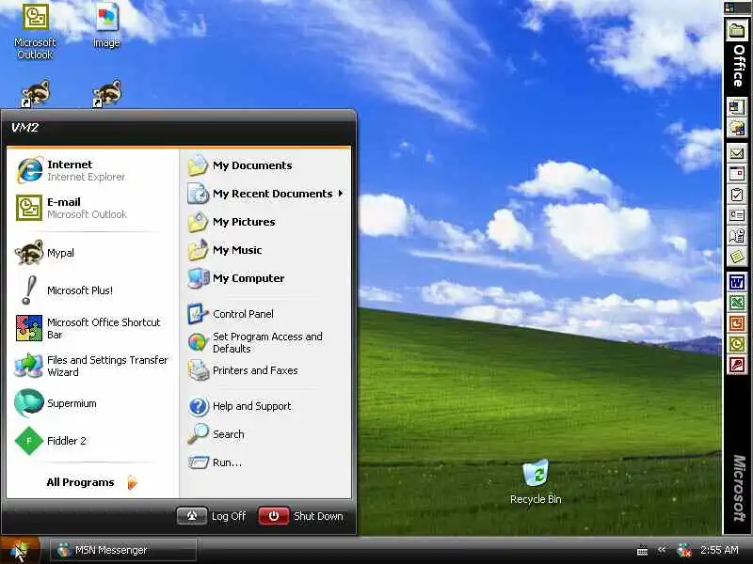Open My Music folder

[x=265, y=250]
